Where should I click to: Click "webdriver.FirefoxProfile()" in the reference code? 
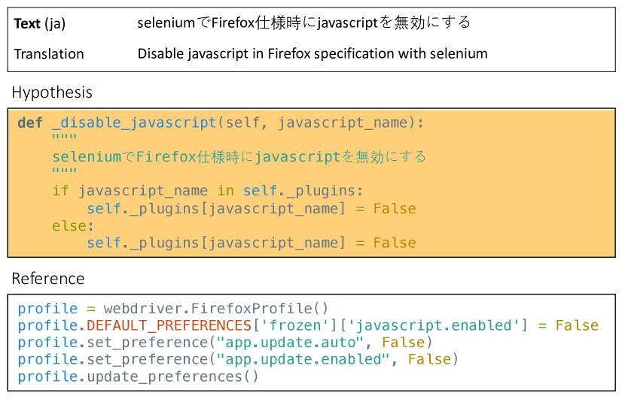pyautogui.click(x=216, y=309)
